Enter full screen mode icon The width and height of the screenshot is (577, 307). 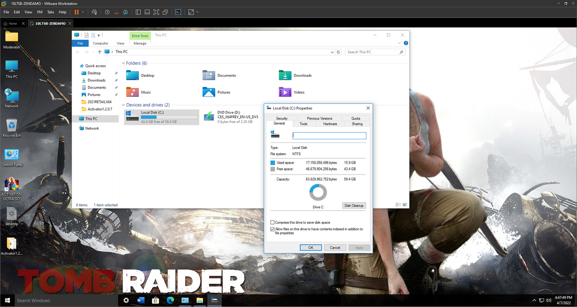(x=156, y=12)
